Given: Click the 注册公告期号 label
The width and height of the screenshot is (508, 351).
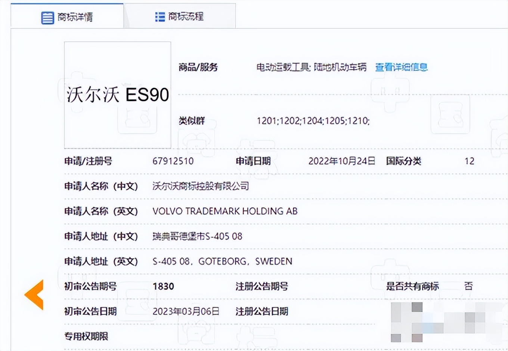Looking at the screenshot, I should coord(262,286).
